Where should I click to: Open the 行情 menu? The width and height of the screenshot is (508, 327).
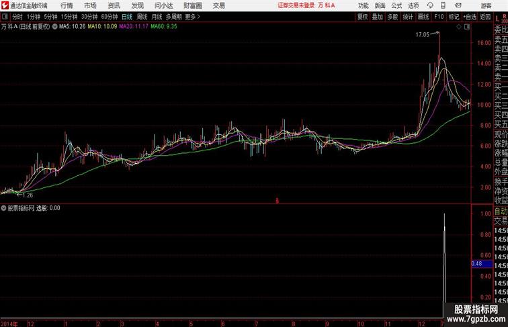[67, 5]
